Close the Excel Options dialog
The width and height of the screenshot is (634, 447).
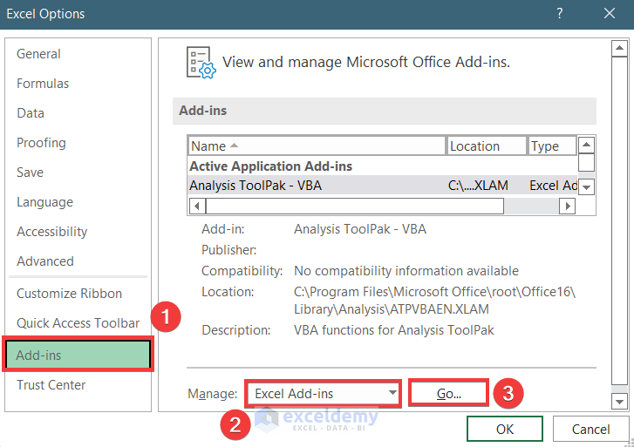610,13
